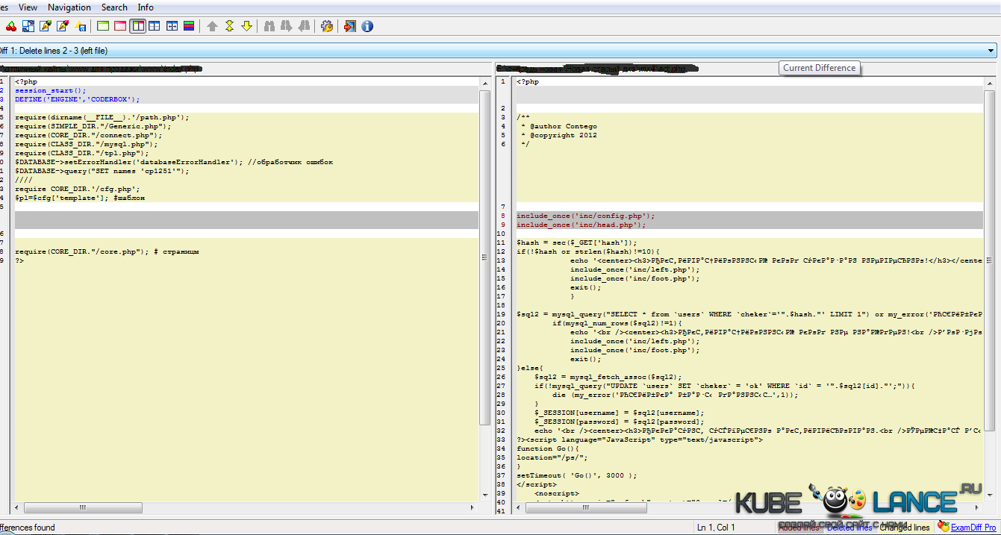Screen dimensions: 1001x535
Task: Open options with the gear wrench icon
Action: click(x=327, y=26)
